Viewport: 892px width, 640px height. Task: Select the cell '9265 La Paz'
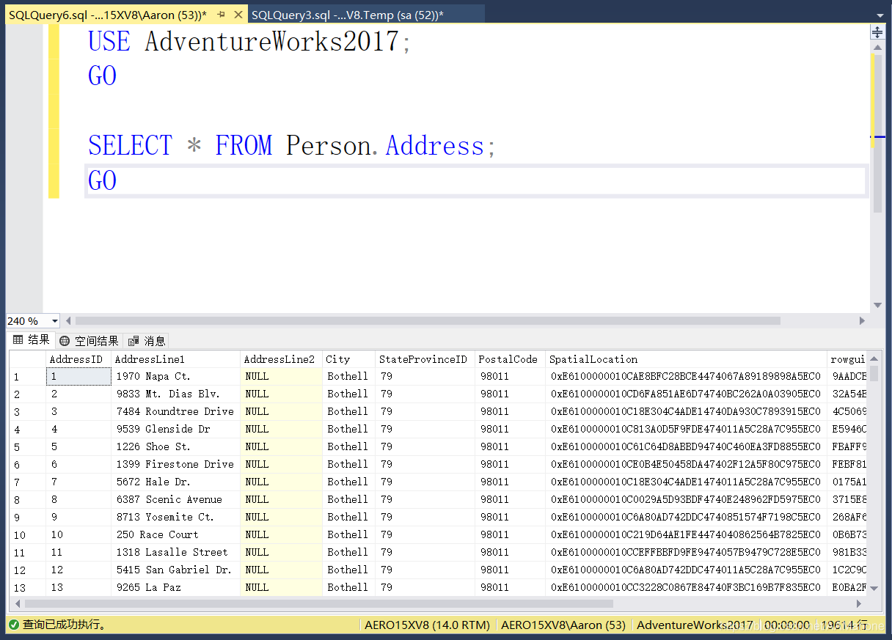pos(175,587)
